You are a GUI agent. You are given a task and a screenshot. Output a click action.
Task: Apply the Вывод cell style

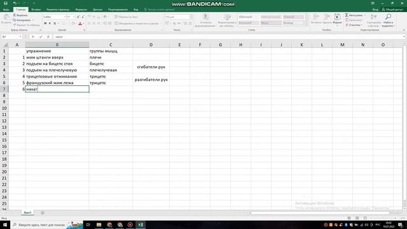pyautogui.click(x=293, y=23)
